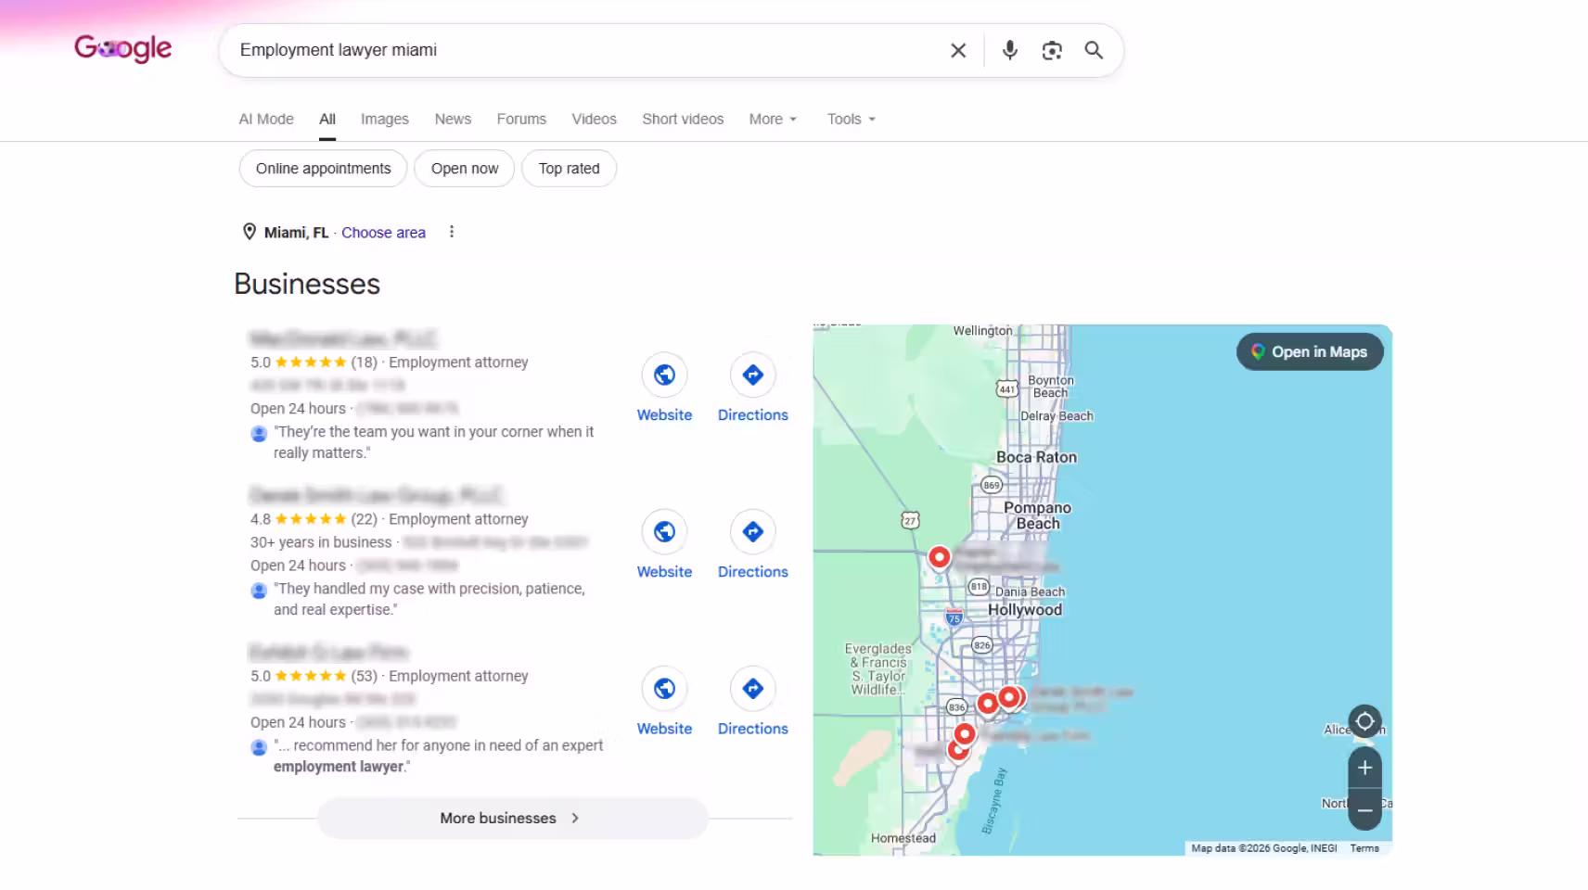
Task: Submit search with the magnifying glass icon
Action: click(x=1094, y=50)
